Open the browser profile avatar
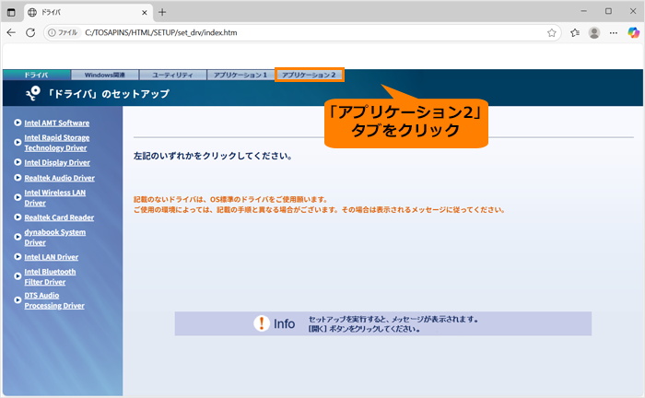 pos(594,33)
